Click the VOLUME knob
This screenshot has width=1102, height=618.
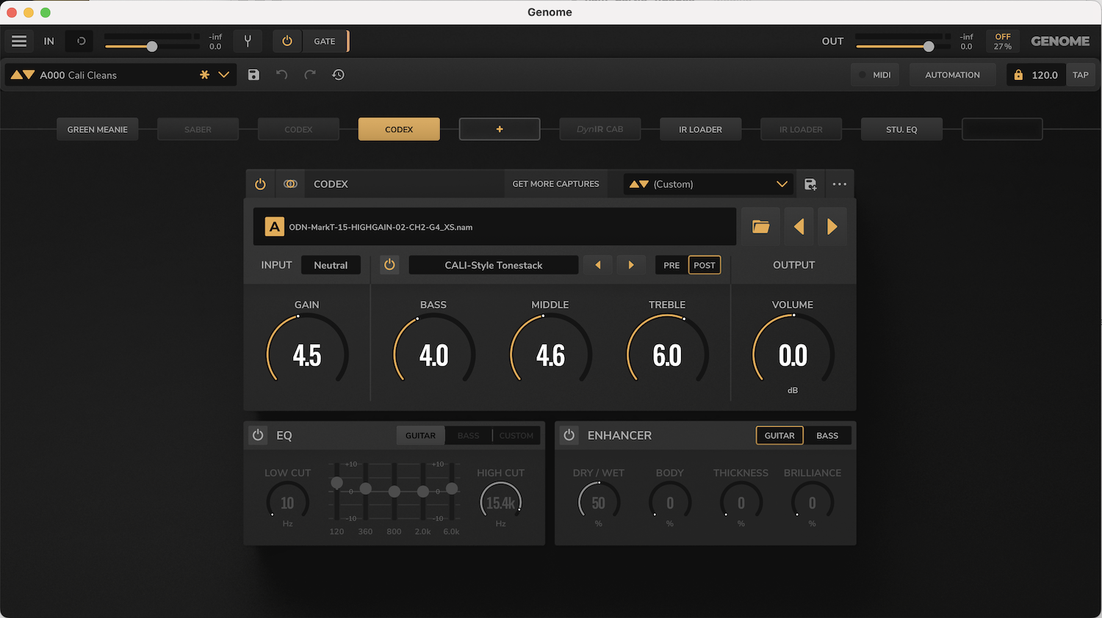(793, 355)
